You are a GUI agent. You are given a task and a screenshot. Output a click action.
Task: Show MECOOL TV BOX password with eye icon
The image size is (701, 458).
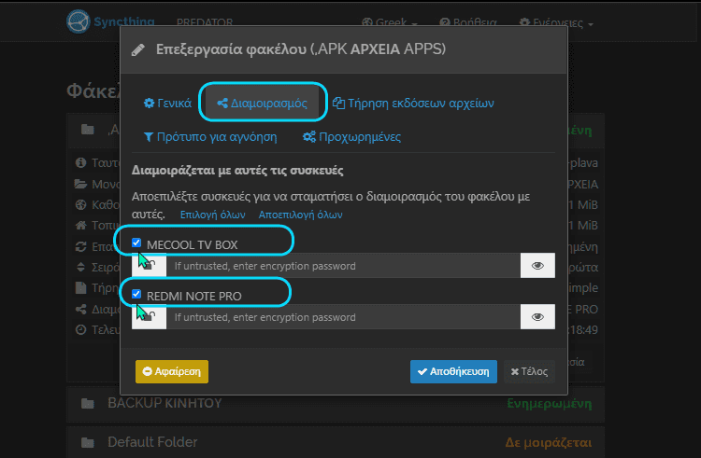click(537, 266)
